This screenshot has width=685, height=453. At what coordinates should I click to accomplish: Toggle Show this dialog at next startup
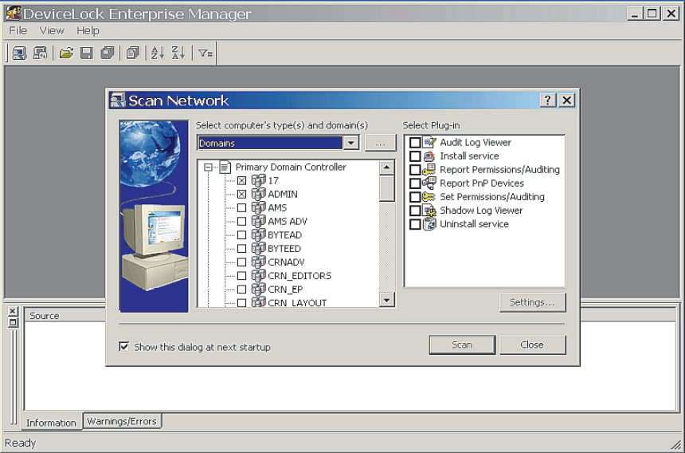pyautogui.click(x=123, y=347)
